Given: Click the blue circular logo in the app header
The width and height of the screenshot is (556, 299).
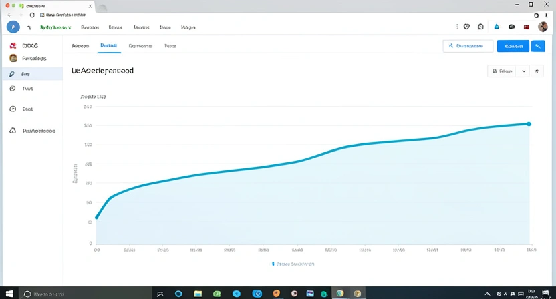Looking at the screenshot, I should click(13, 27).
